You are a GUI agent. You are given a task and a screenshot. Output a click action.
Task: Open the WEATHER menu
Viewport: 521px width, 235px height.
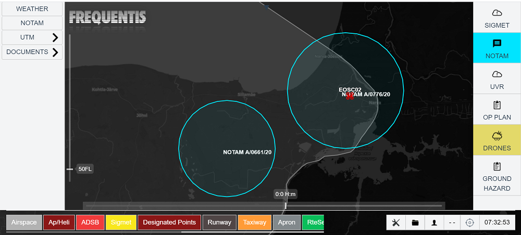click(32, 9)
